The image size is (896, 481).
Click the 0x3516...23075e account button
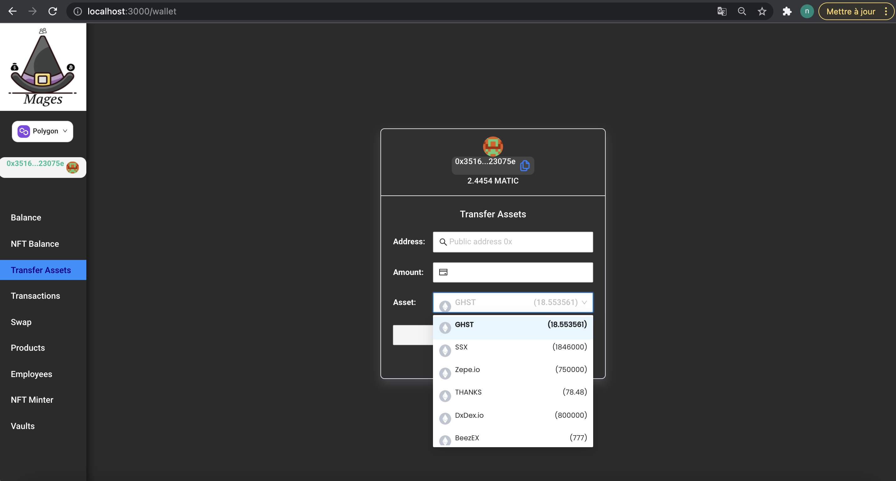43,167
